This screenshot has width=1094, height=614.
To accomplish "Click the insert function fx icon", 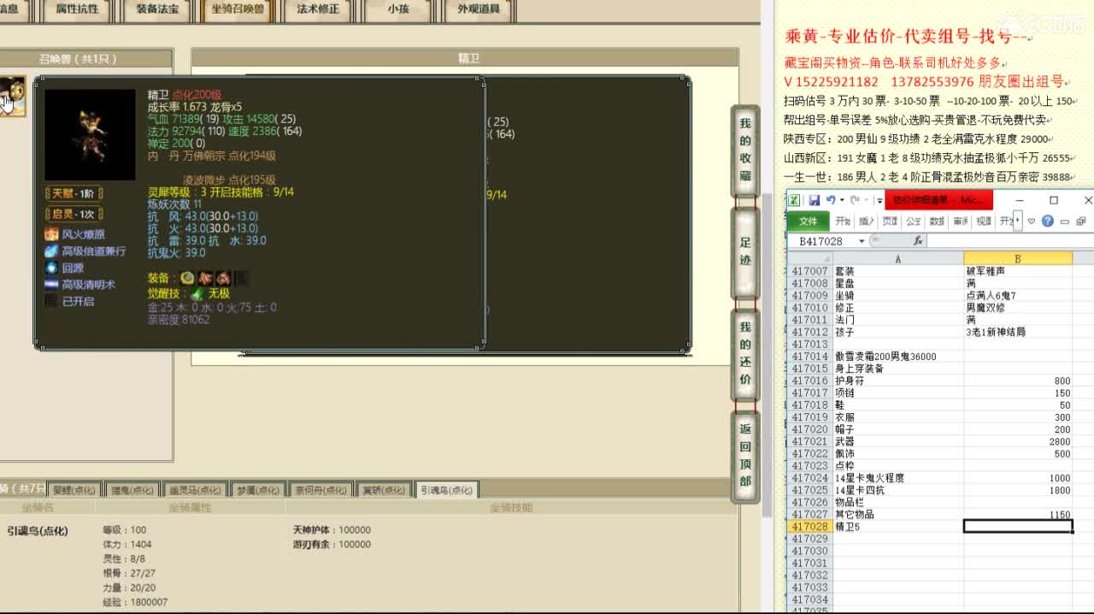I will tap(918, 241).
